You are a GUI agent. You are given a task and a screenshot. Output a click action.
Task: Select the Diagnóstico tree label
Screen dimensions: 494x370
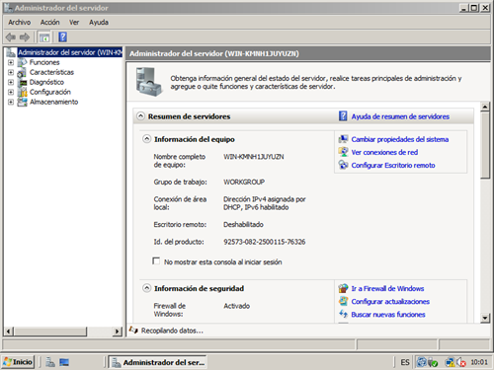[46, 82]
